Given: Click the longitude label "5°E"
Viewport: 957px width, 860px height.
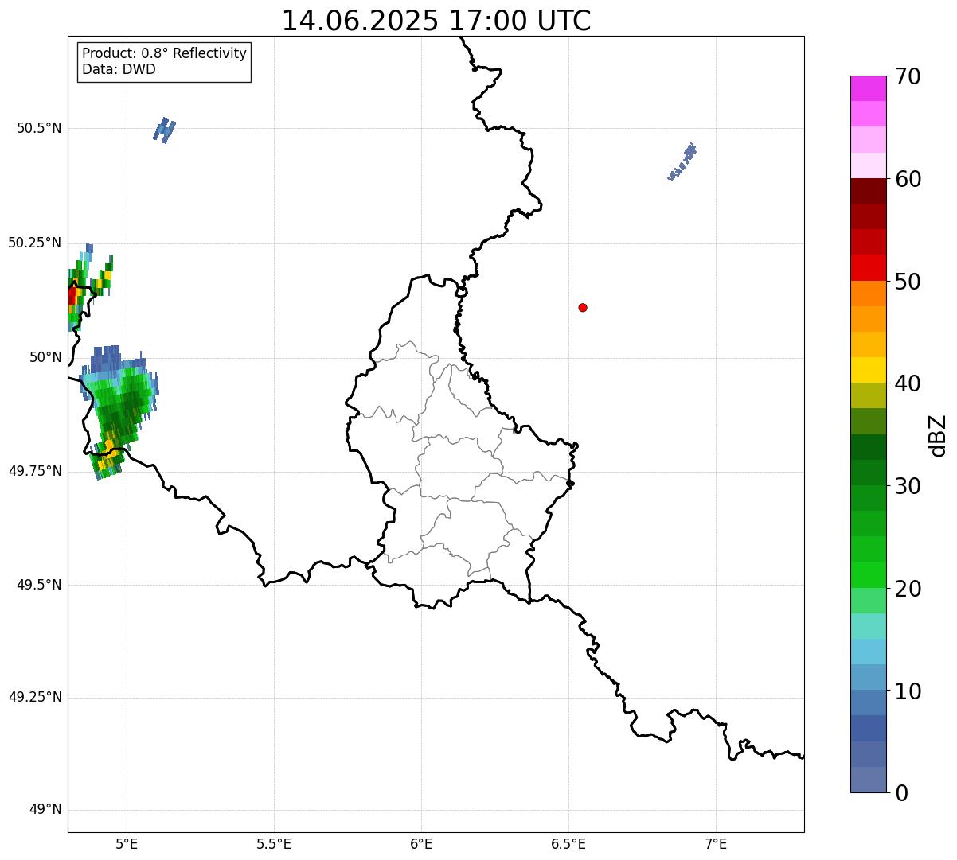Looking at the screenshot, I should coord(127,843).
